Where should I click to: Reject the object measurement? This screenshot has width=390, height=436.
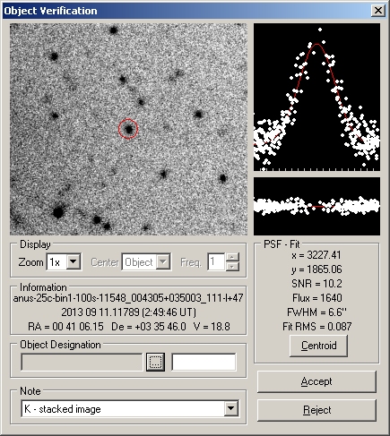coord(316,410)
